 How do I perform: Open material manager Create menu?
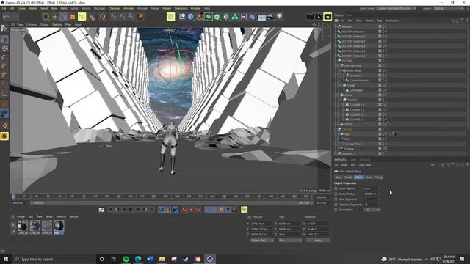21,217
